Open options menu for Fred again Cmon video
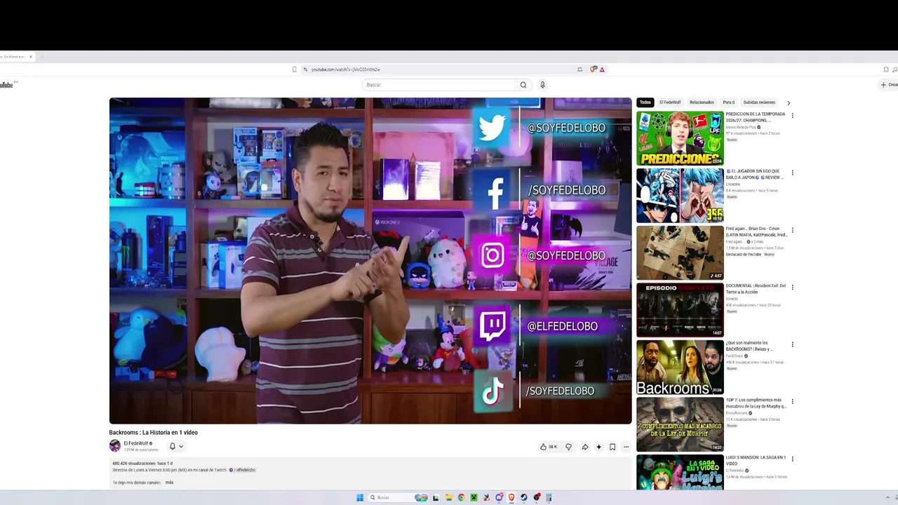The image size is (898, 505). 793,230
